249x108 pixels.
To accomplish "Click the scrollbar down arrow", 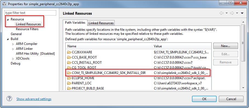I will click(243, 88).
